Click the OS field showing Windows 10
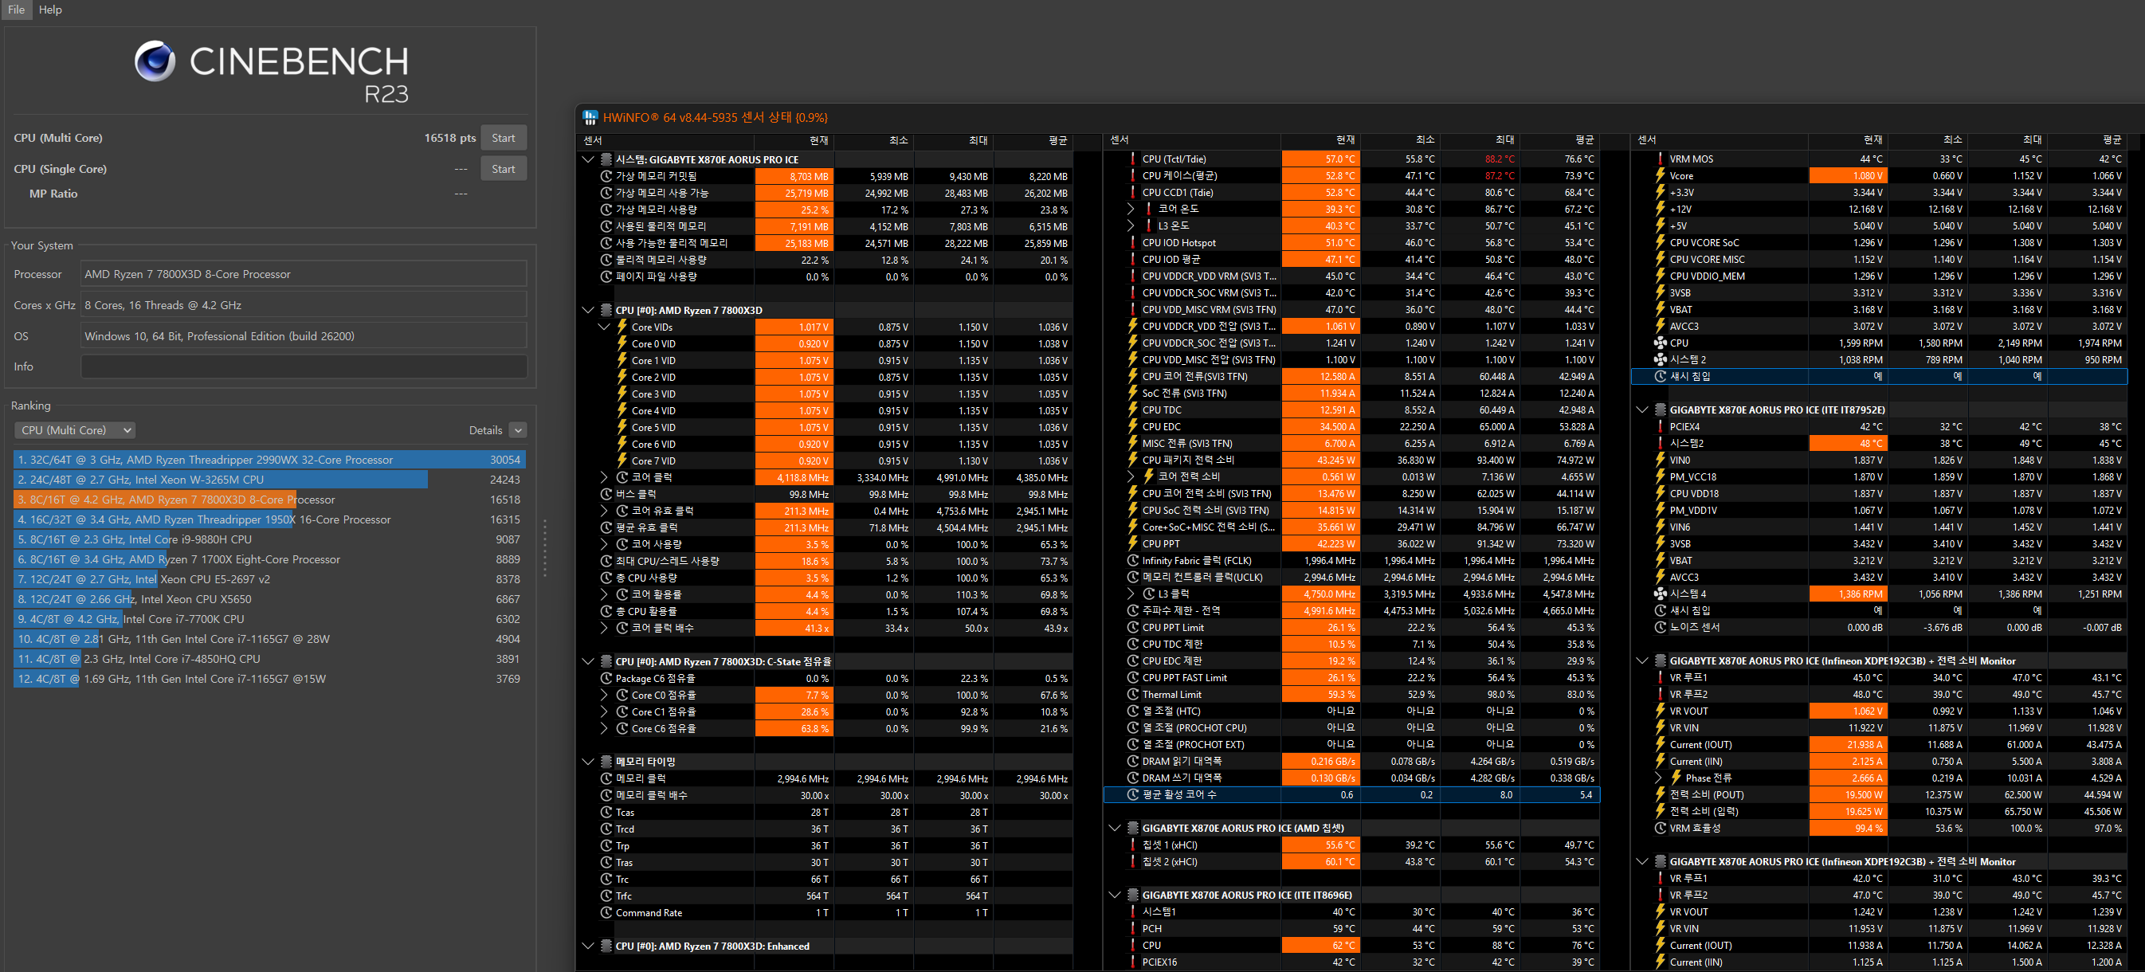2145x972 pixels. coord(304,335)
